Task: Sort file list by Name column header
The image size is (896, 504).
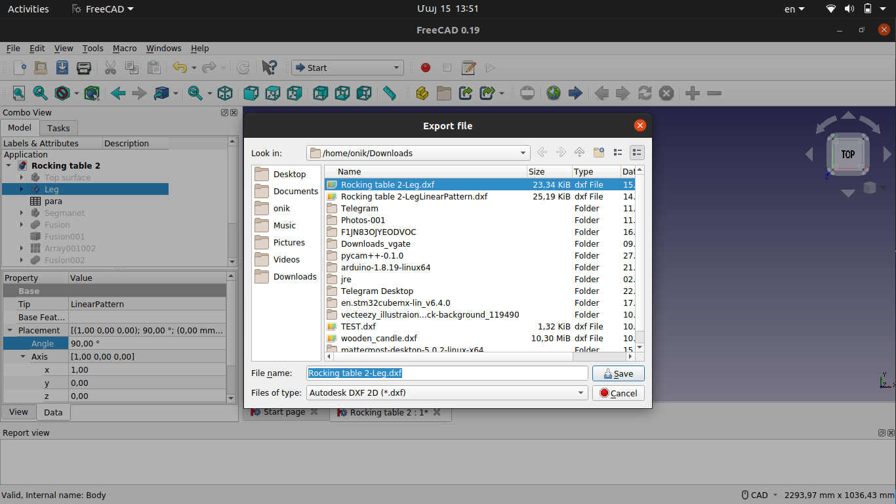Action: [x=426, y=171]
